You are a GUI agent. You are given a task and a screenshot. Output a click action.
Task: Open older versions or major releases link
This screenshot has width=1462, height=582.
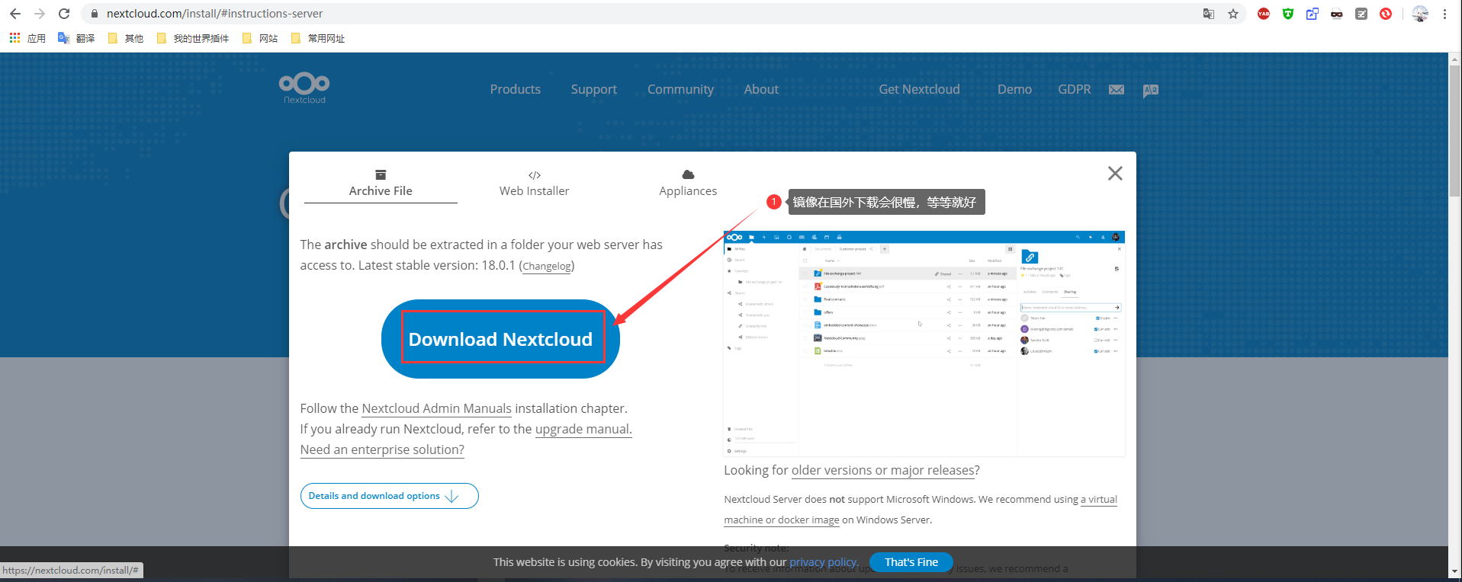(882, 470)
